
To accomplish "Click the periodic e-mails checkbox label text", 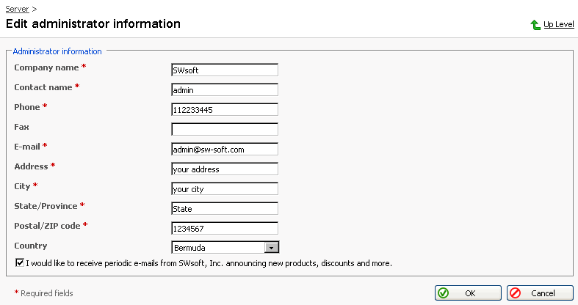I will pos(209,263).
